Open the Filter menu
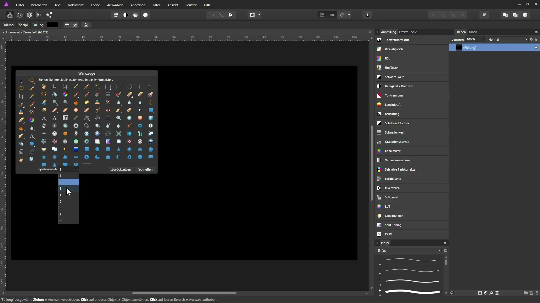 [x=156, y=5]
